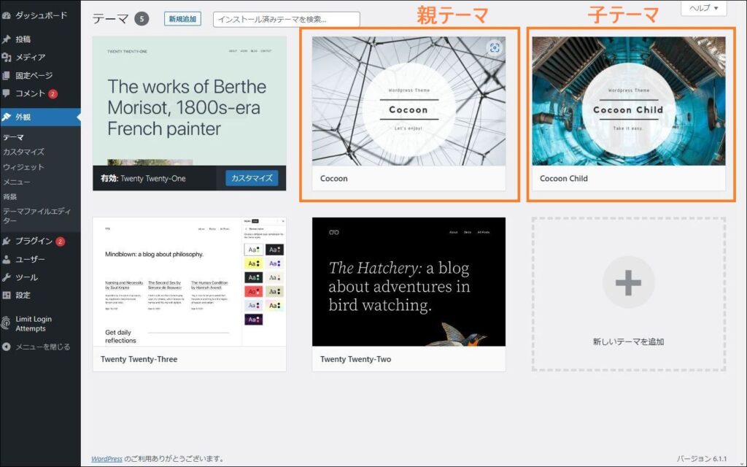Click the blue カスタマイズ button
The image size is (747, 467).
coord(252,178)
